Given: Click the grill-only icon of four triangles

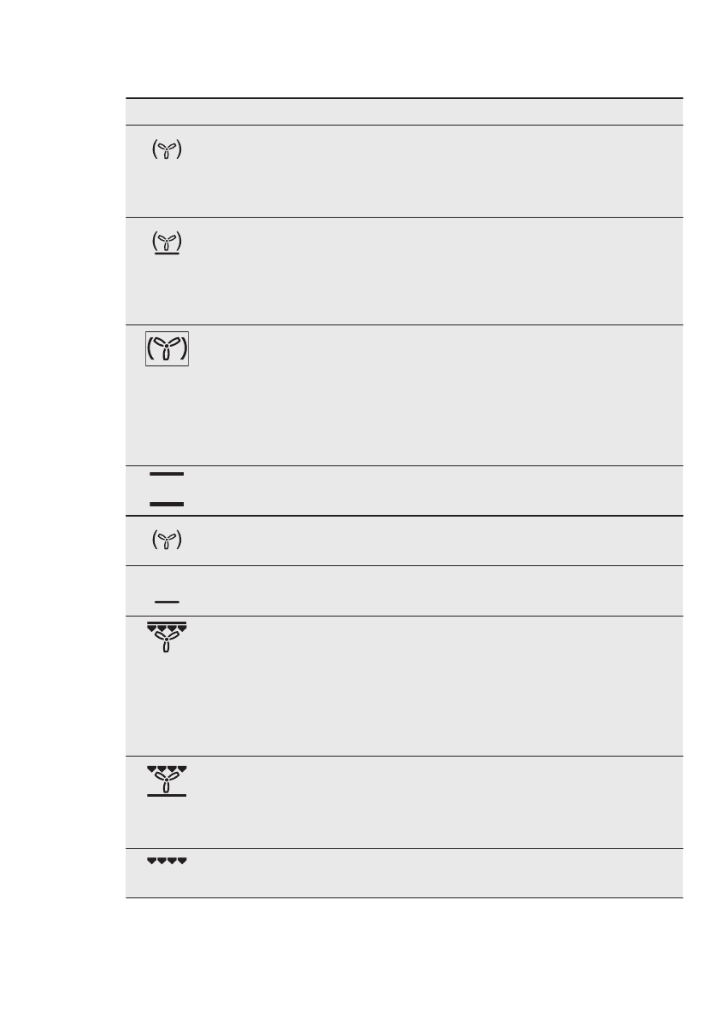Looking at the screenshot, I should pyautogui.click(x=167, y=861).
